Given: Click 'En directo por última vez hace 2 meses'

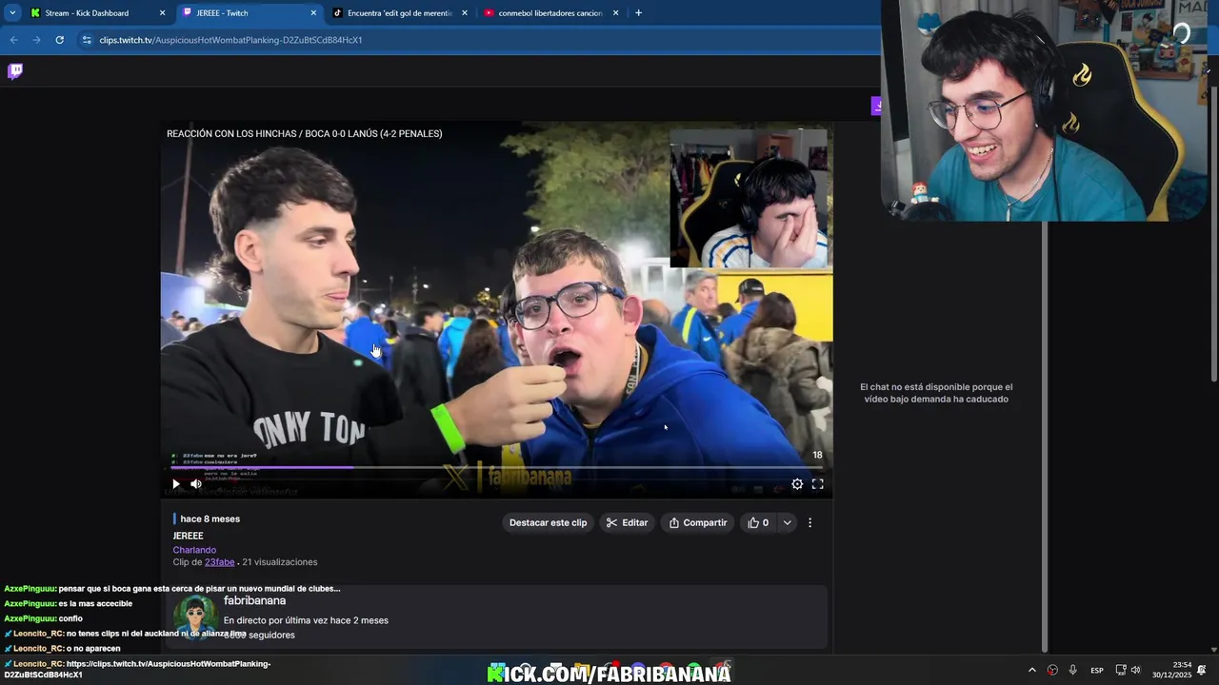Looking at the screenshot, I should 306,620.
